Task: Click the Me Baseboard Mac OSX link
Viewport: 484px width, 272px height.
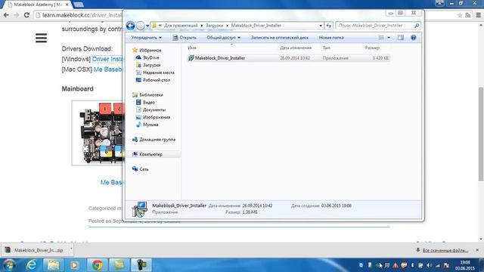Action: click(108, 70)
